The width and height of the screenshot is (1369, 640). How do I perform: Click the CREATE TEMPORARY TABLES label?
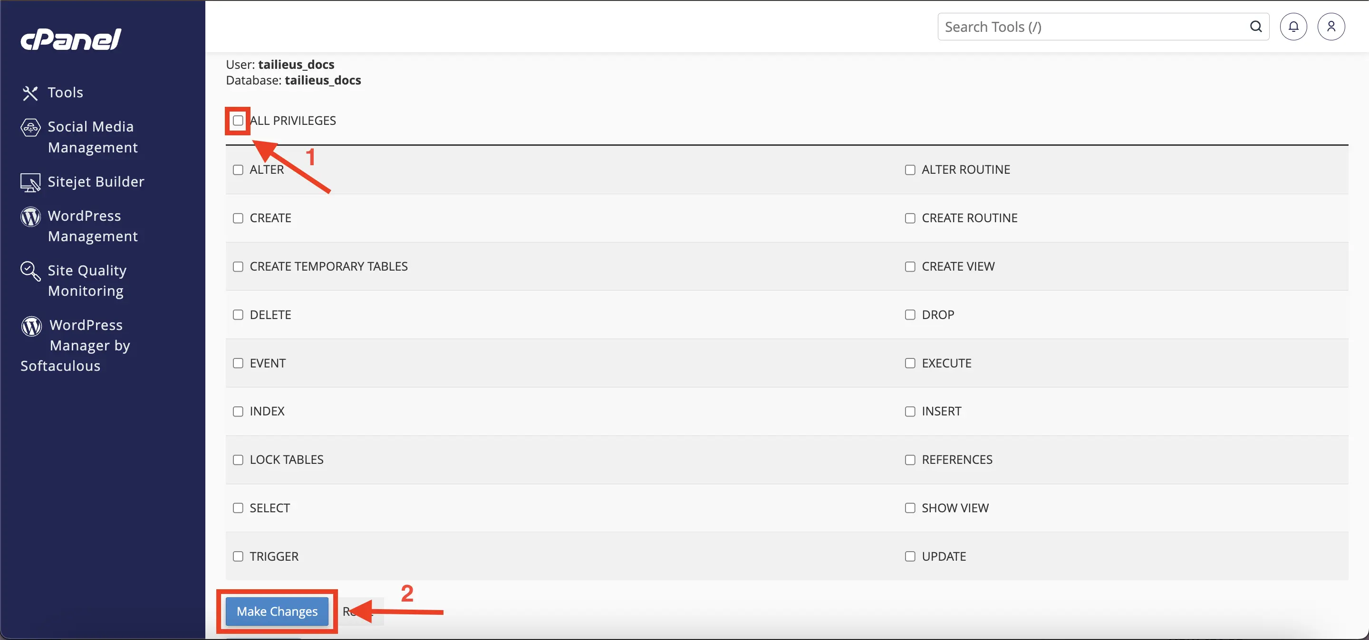pyautogui.click(x=328, y=266)
